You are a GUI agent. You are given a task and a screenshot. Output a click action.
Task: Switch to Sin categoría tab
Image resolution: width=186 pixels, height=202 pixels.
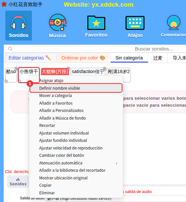129,58
